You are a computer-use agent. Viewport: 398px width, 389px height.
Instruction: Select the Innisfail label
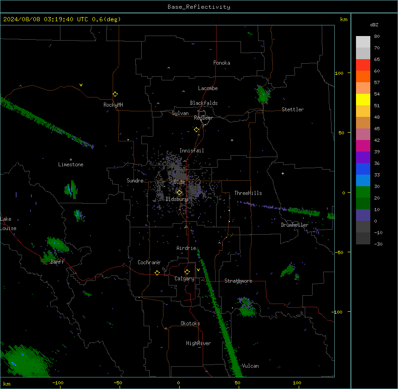[192, 151]
